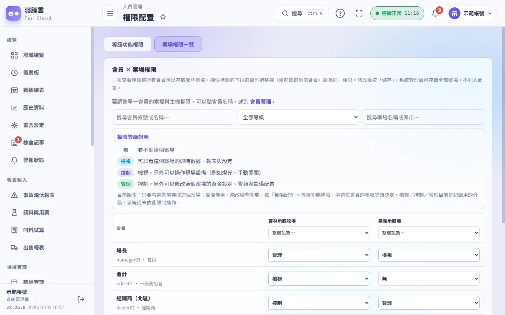Screen dimensions: 505x315
Task: Click the 控制 legend badge
Action: [x=126, y=173]
